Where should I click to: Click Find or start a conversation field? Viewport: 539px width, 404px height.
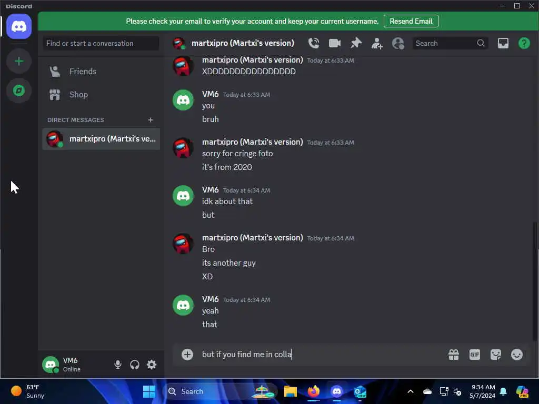(101, 43)
